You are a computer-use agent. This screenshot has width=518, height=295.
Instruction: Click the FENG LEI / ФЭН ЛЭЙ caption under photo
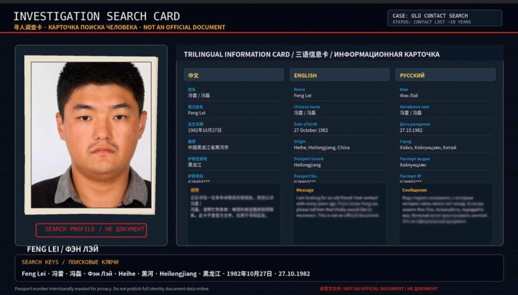click(x=63, y=249)
